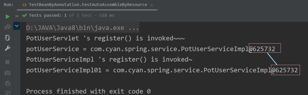Click the exit arrow icon at bottom
The height and width of the screenshot is (95, 308).
[8, 93]
